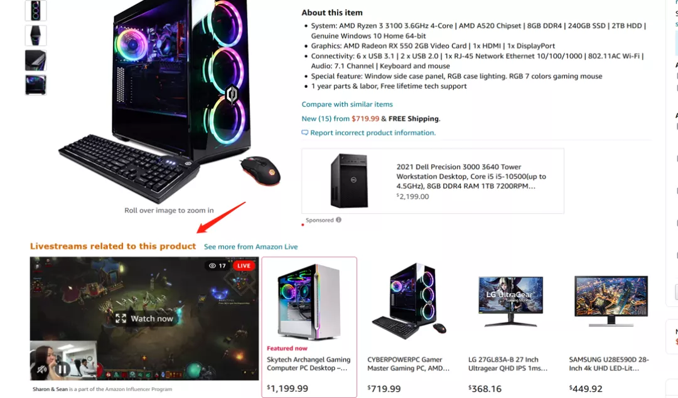This screenshot has width=678, height=398.
Task: Click Report incorrect product information
Action: (x=373, y=132)
